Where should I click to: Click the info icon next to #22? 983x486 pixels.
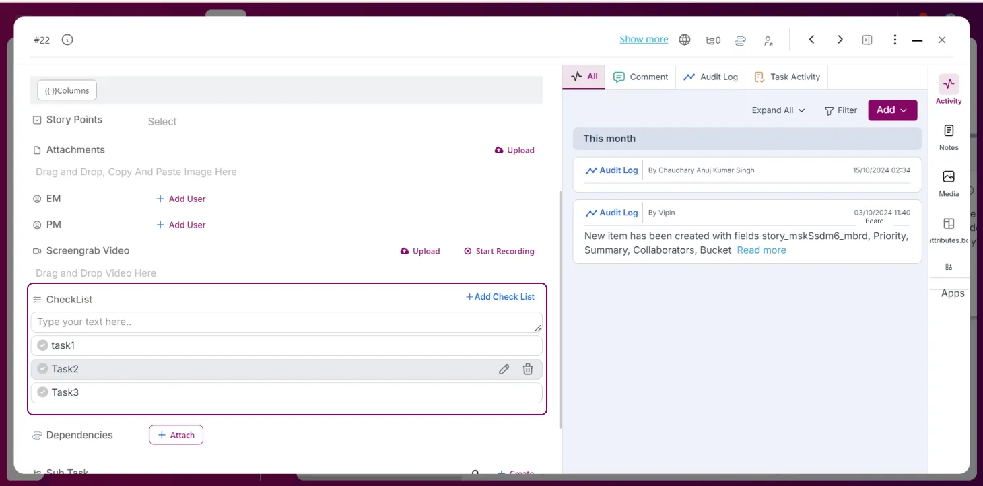point(67,40)
